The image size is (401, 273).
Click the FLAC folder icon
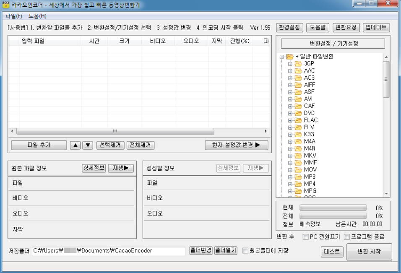click(x=298, y=120)
